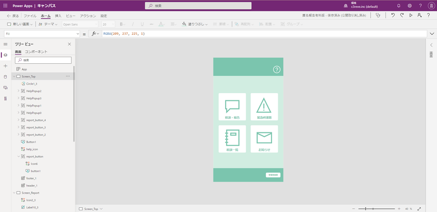Expand the formula bar chevron
Screen dimensions: 437x212
pos(432,34)
